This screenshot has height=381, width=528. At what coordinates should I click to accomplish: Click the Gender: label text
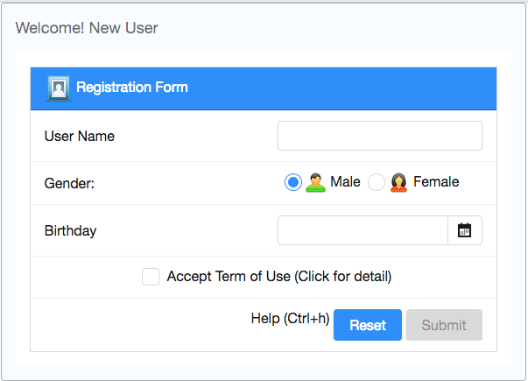tap(69, 184)
